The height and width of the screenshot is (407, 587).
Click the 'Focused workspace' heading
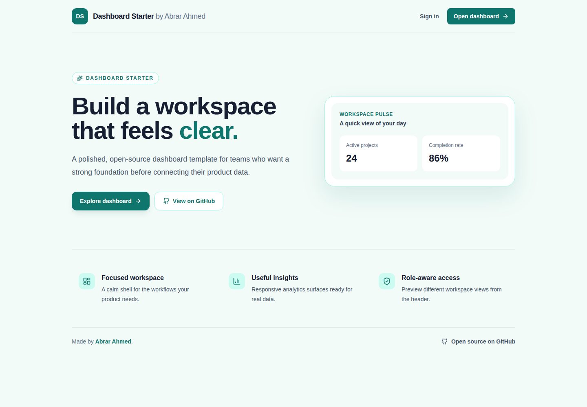[x=132, y=278]
